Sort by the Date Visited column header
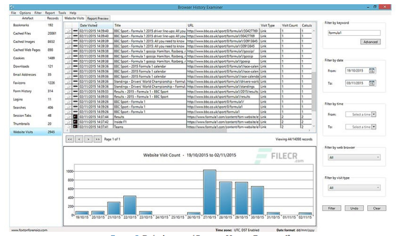Screen dimensions: 398x236 (96, 26)
